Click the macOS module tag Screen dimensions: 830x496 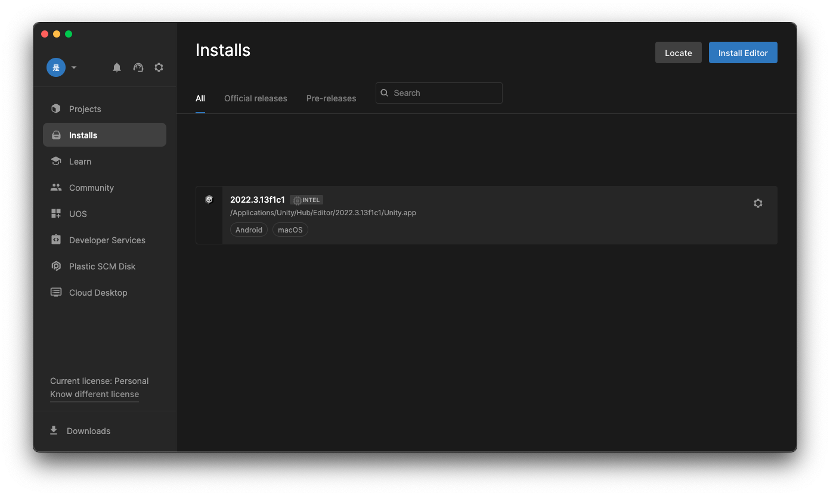click(x=290, y=230)
